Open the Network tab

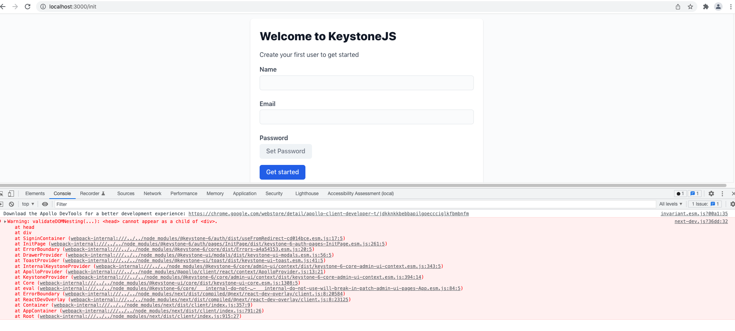tap(153, 194)
